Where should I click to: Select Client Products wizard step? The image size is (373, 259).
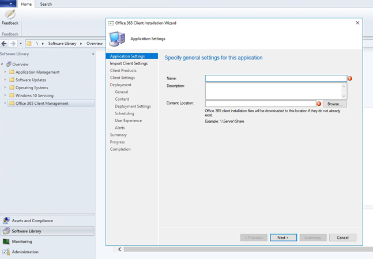click(123, 71)
